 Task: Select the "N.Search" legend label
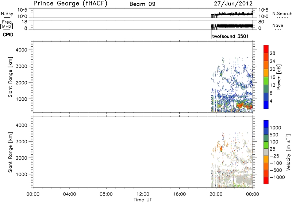282,13
